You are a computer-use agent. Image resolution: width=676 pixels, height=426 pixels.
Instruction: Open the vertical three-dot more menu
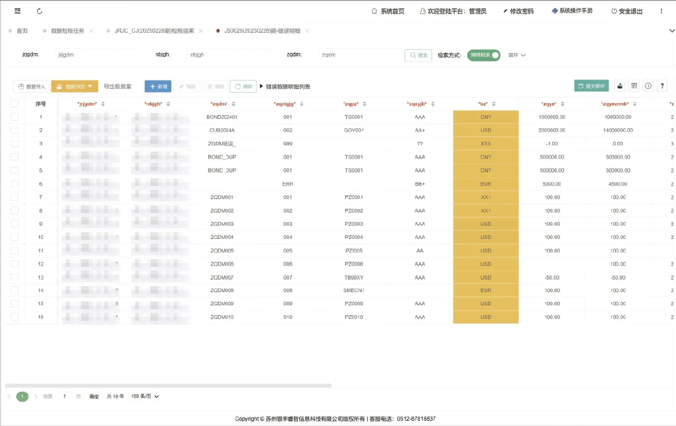click(661, 11)
